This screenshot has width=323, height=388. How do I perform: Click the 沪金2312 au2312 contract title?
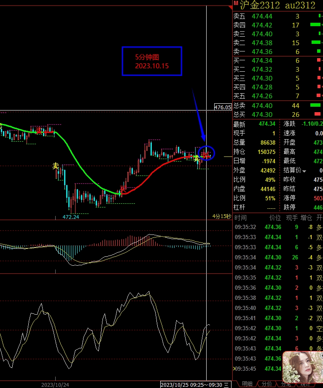277,5
